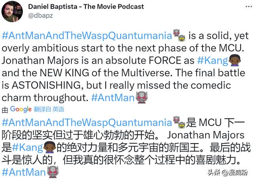Click the Kang emoji in the English tweet

coord(235,60)
